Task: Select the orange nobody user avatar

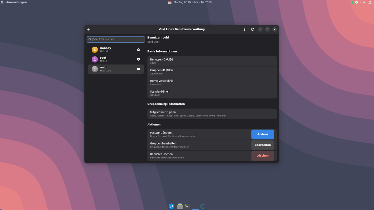Action: (x=95, y=50)
